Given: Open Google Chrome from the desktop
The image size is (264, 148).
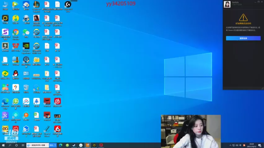Looking at the screenshot, I should click(16, 32).
